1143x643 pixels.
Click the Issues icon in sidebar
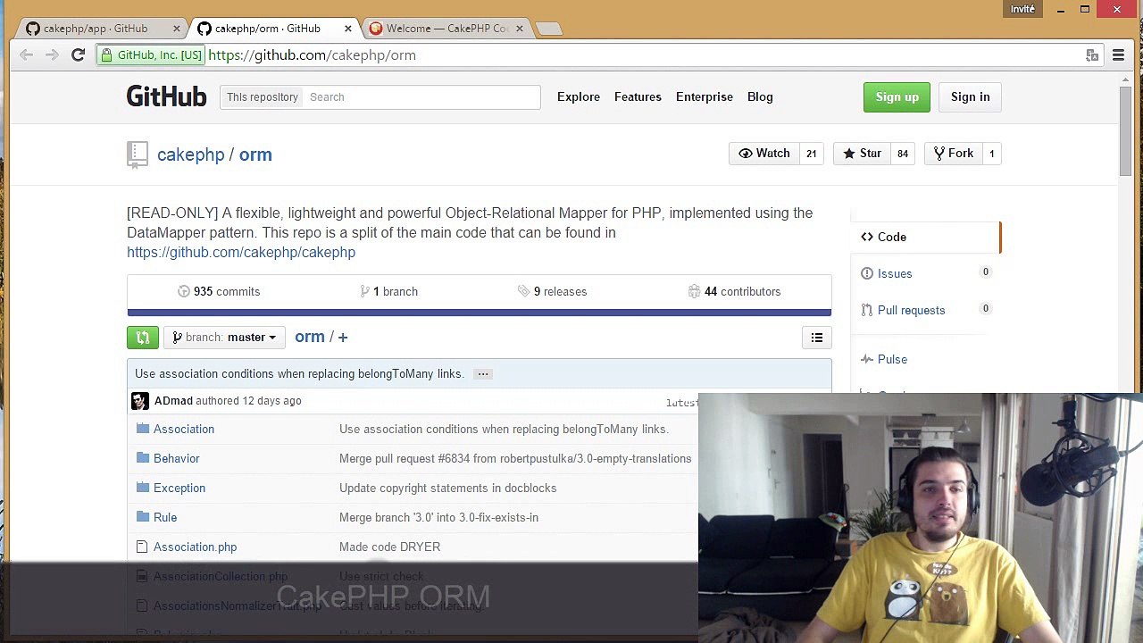[866, 273]
